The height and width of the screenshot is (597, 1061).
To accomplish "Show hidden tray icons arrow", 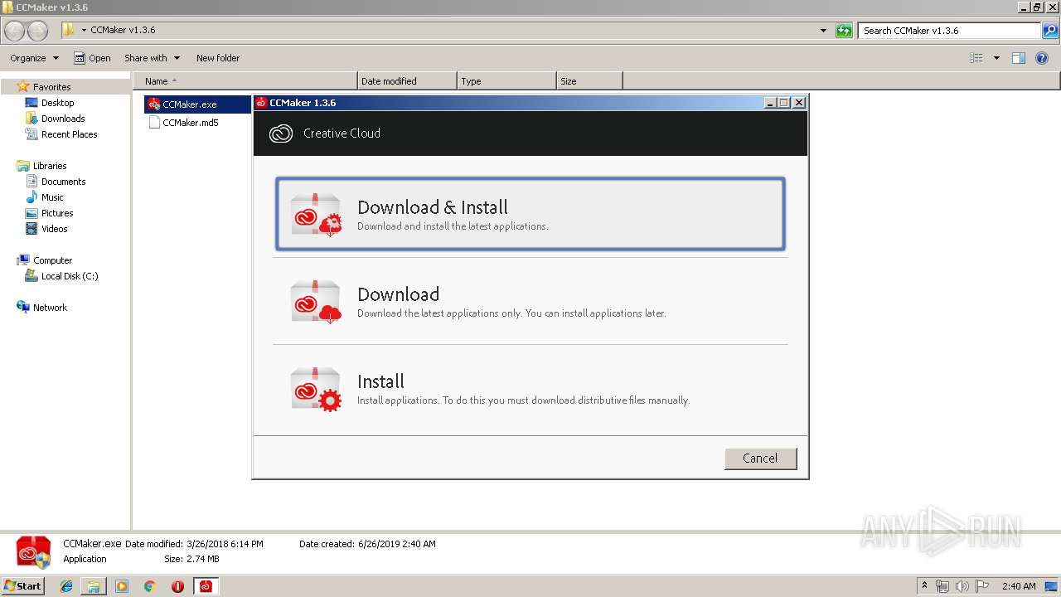I will (925, 585).
